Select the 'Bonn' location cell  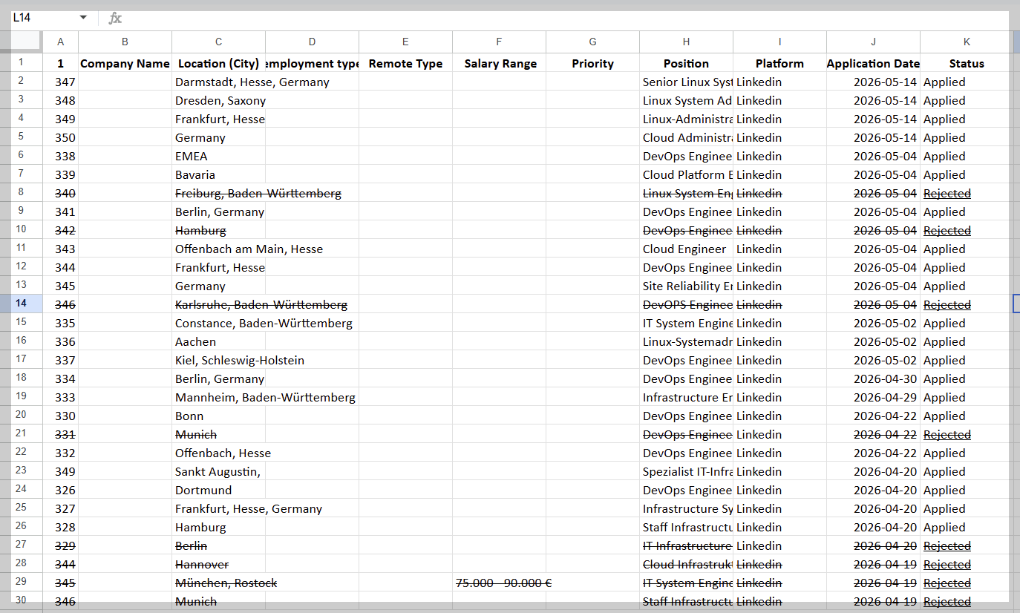[218, 416]
